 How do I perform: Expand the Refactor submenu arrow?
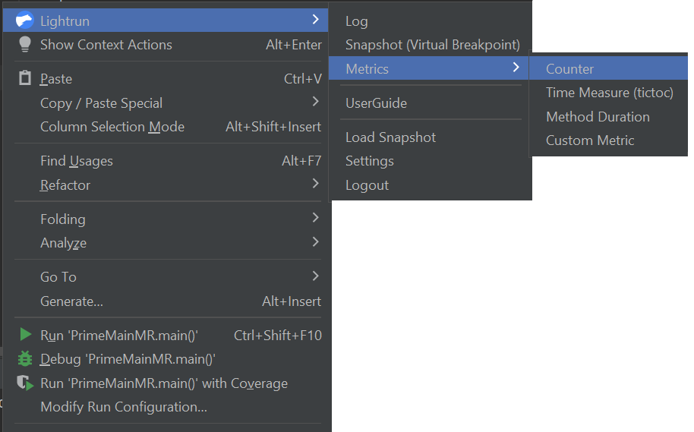tap(316, 184)
